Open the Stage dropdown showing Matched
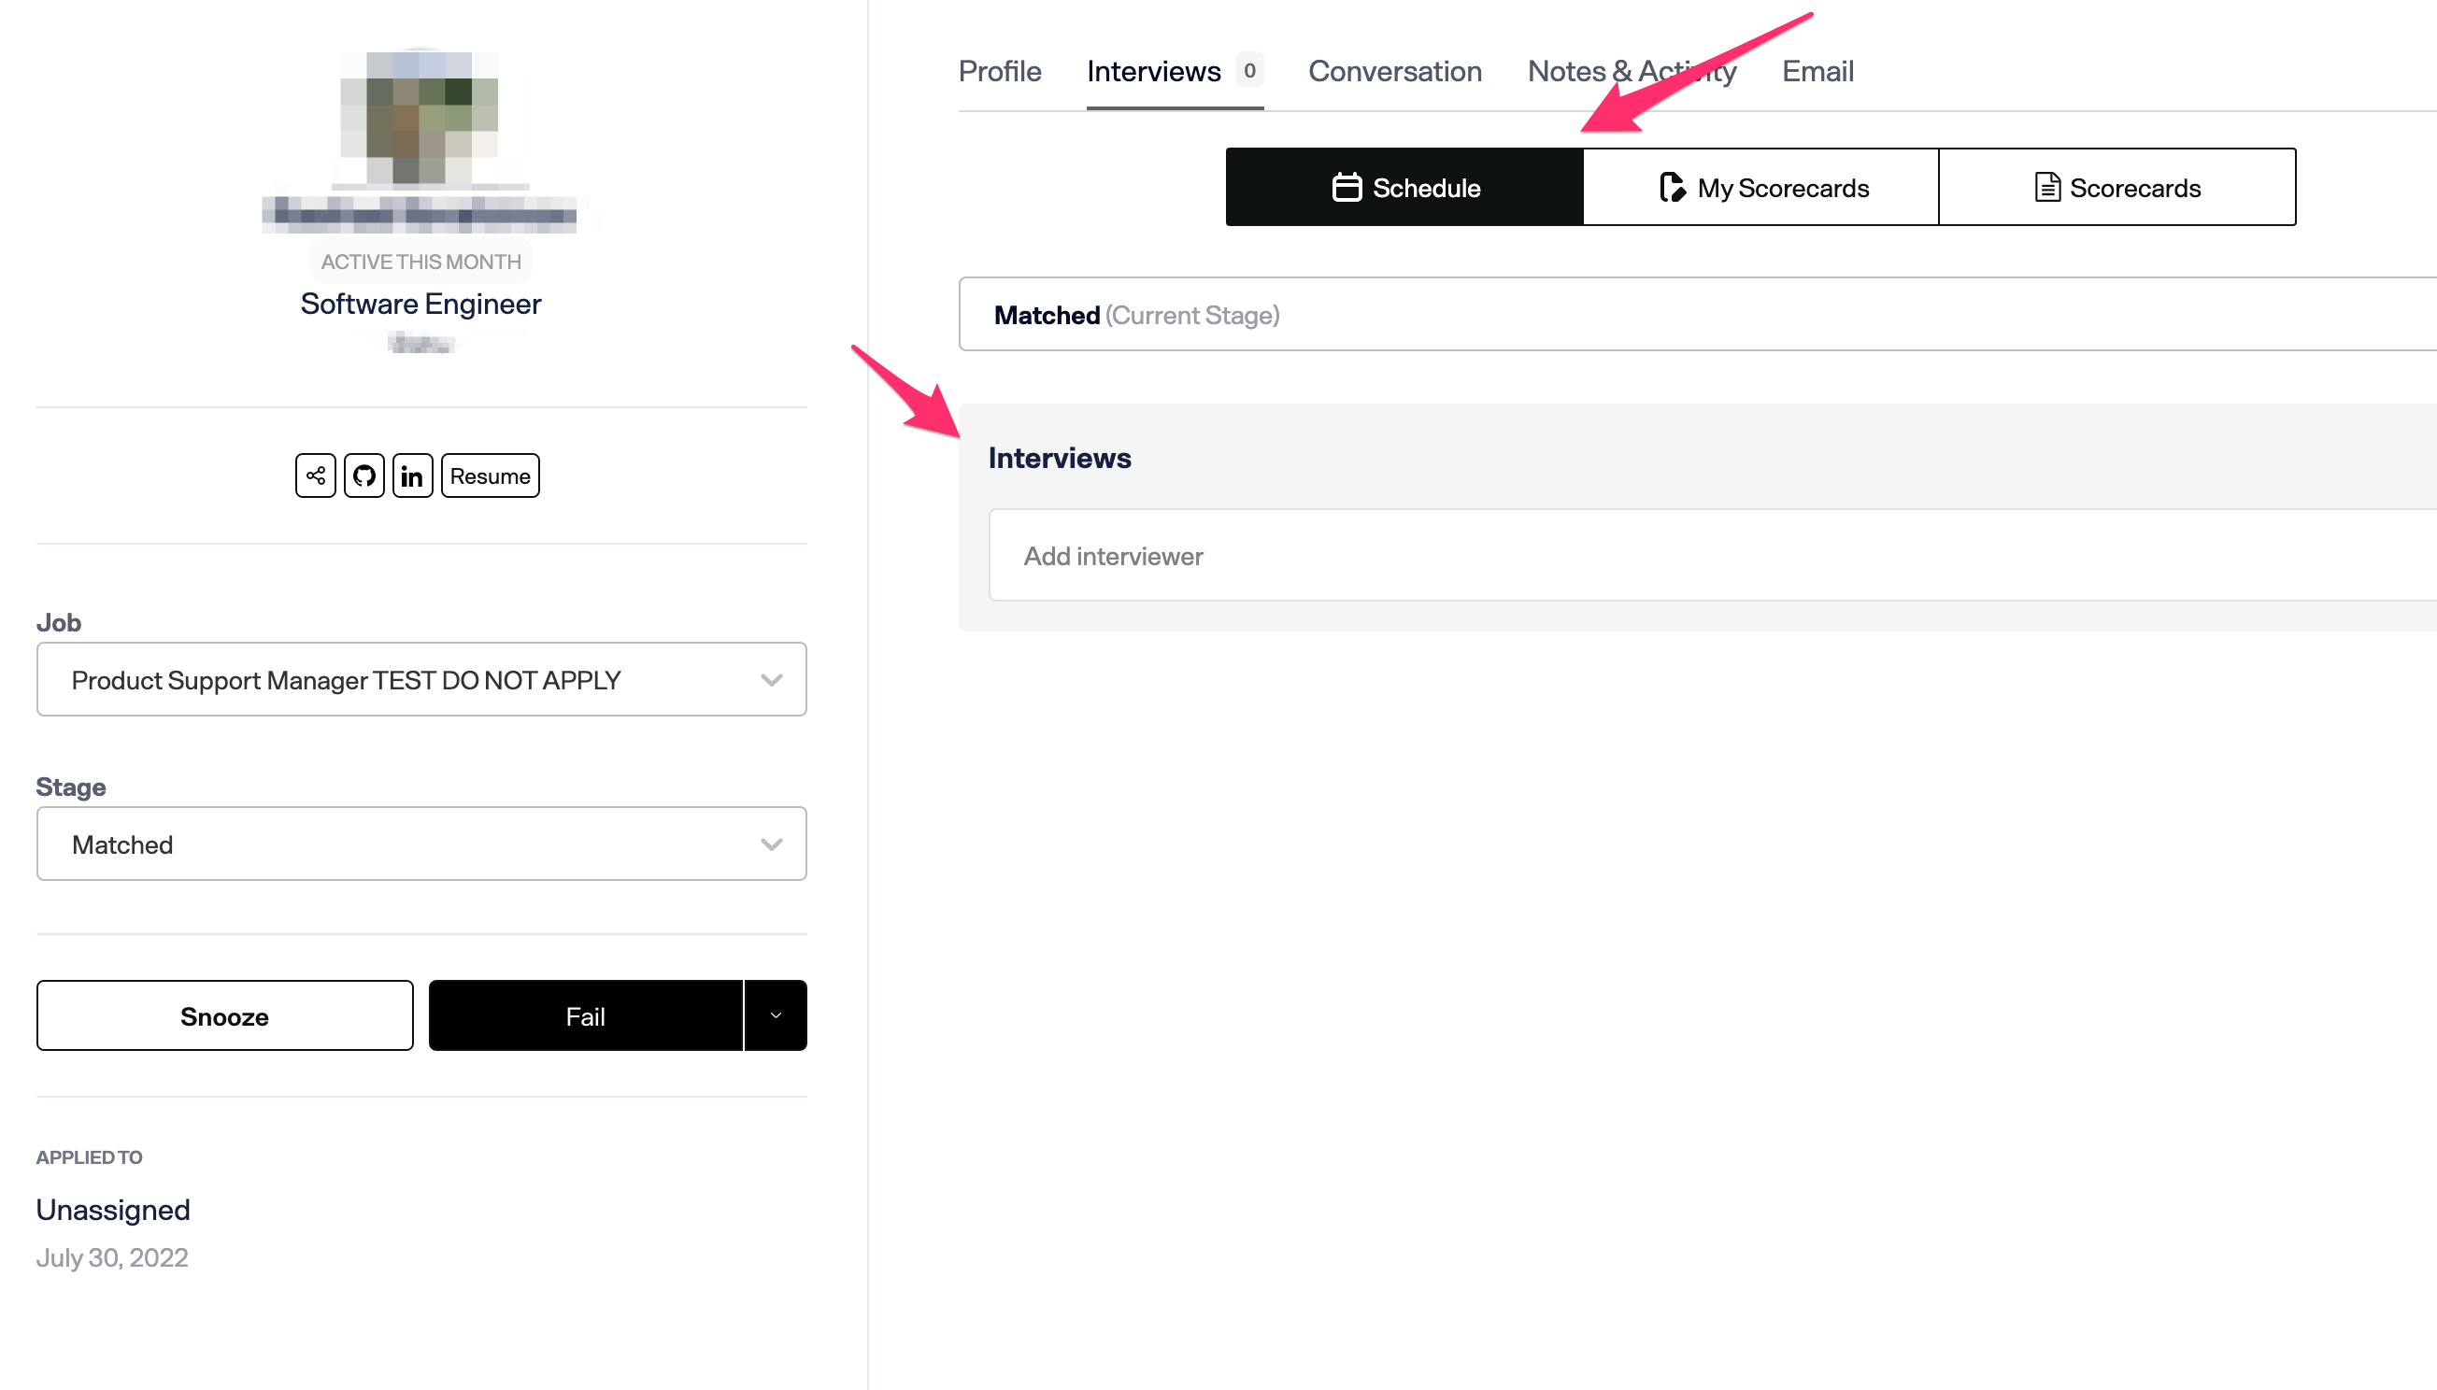The image size is (2437, 1390). tap(421, 843)
